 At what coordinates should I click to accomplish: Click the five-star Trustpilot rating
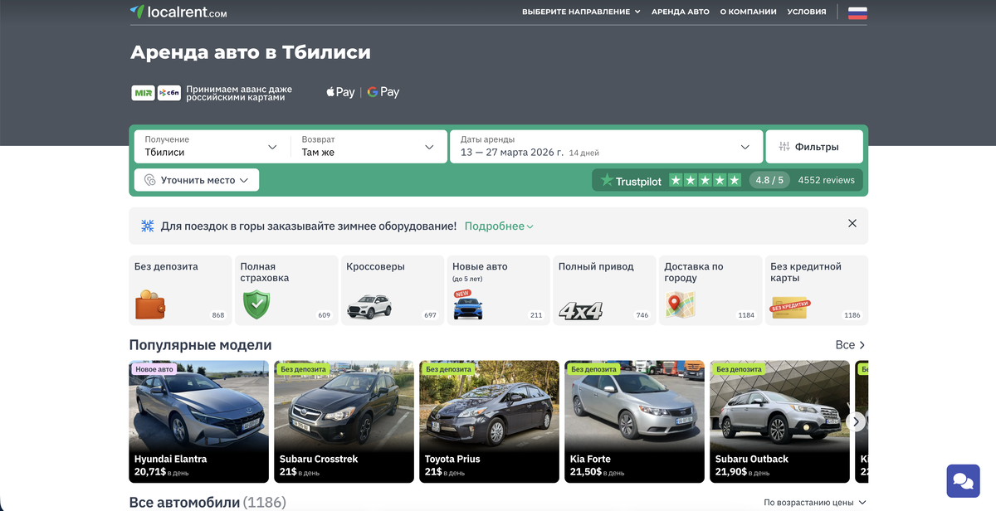[x=705, y=180]
